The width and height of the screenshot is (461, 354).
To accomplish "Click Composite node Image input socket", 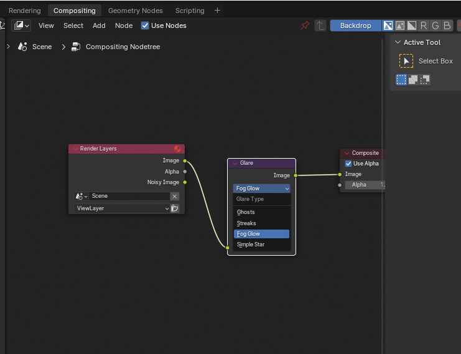I will (340, 175).
